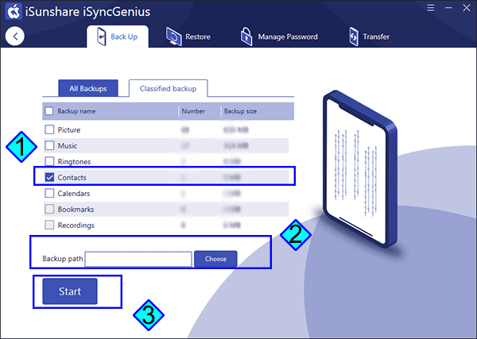This screenshot has height=339, width=477.
Task: Click the Bookmarks row label
Action: tap(76, 210)
